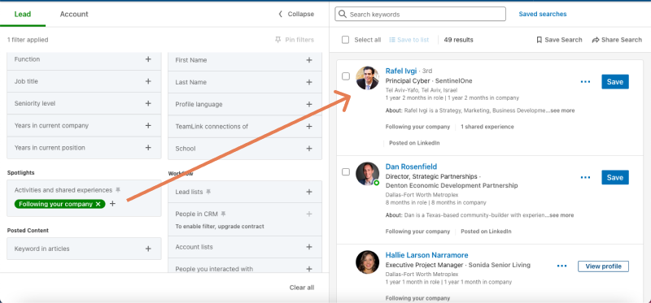Image resolution: width=651 pixels, height=303 pixels.
Task: Clear all filters
Action: (x=302, y=288)
